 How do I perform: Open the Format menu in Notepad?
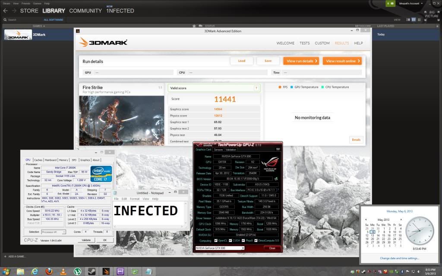point(135,199)
